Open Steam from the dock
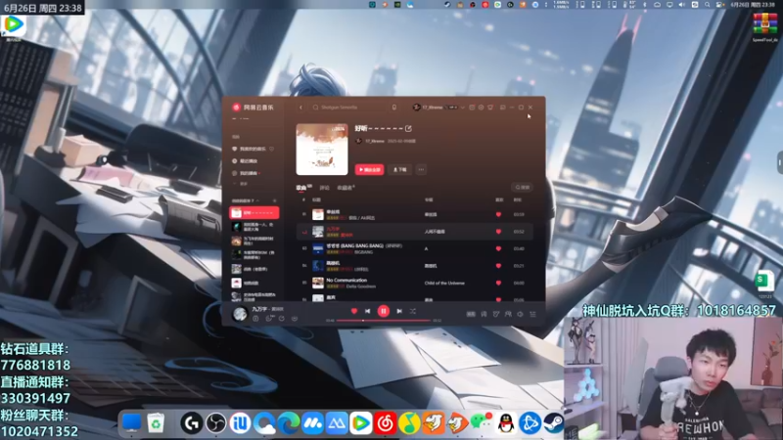 click(554, 423)
